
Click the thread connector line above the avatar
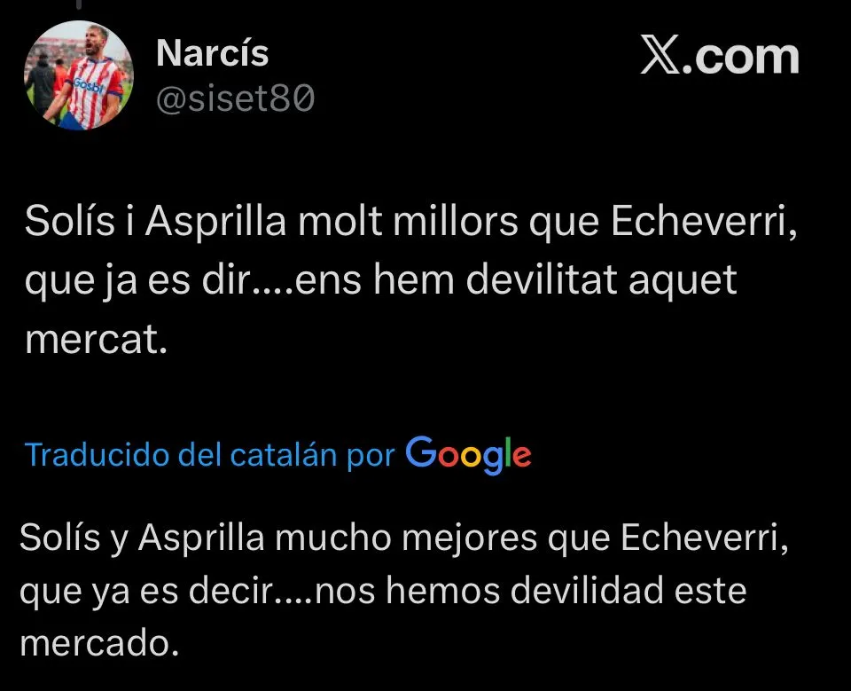(x=80, y=4)
